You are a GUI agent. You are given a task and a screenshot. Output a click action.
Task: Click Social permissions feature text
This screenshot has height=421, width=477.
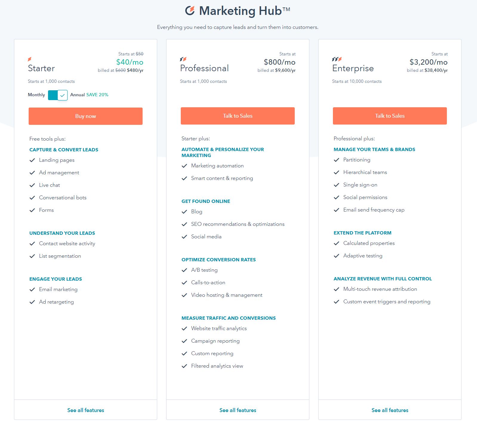point(365,198)
